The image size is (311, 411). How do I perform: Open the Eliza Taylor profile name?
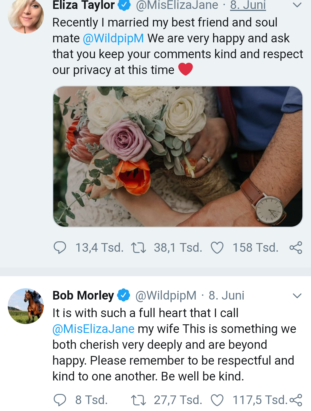click(x=84, y=5)
